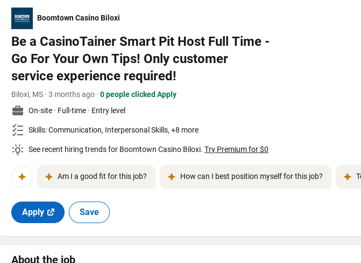Click the lightbulb hiring trends icon

[x=18, y=149]
